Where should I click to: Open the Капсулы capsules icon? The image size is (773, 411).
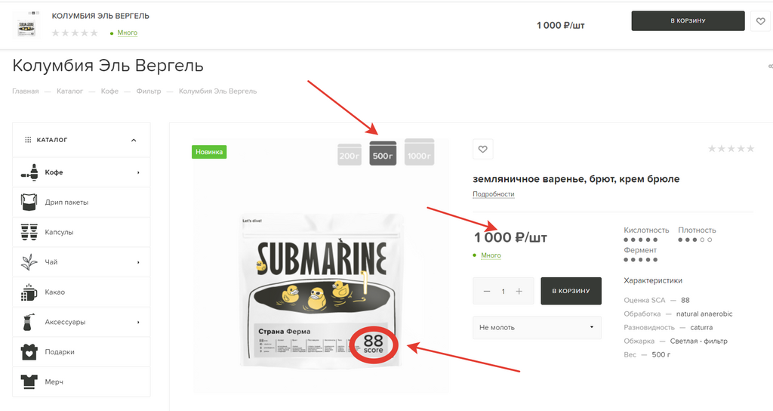[29, 232]
